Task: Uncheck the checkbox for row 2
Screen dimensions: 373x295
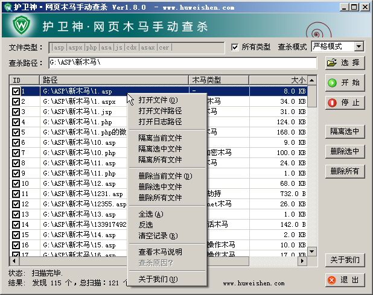Action: point(16,101)
